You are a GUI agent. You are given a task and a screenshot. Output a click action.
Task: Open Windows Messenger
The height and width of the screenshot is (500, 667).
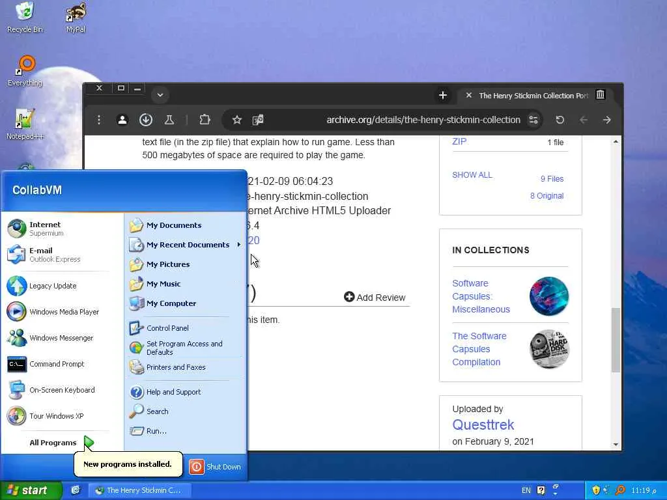point(59,338)
